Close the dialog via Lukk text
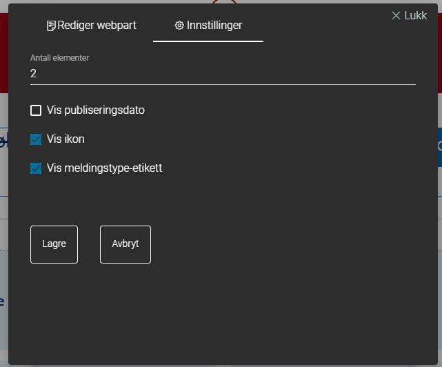This screenshot has height=367, width=442. pyautogui.click(x=416, y=15)
